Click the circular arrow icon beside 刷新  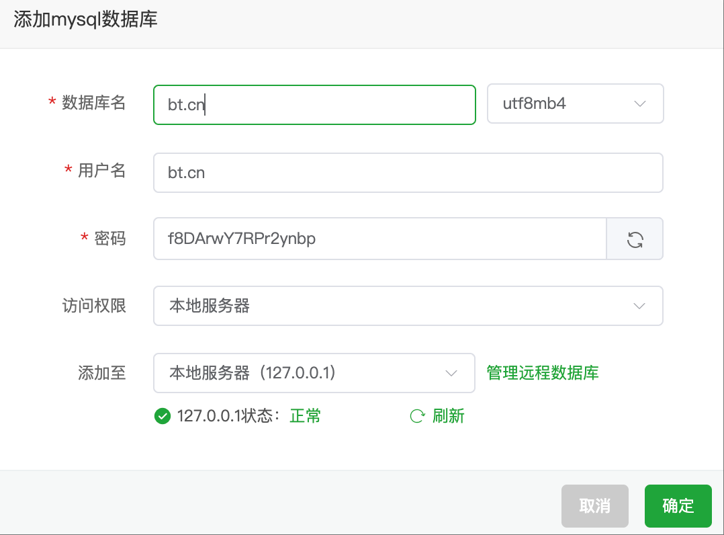417,416
